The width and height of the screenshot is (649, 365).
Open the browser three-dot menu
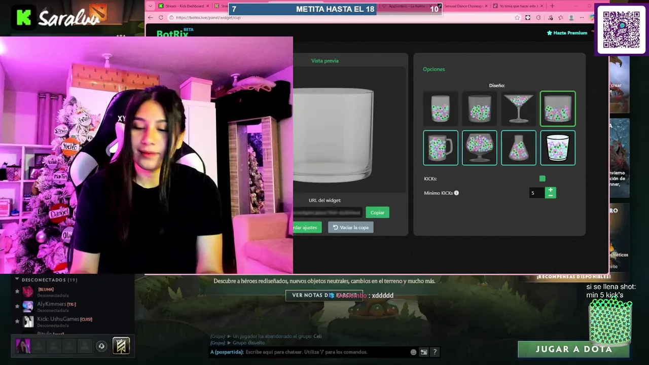[583, 17]
